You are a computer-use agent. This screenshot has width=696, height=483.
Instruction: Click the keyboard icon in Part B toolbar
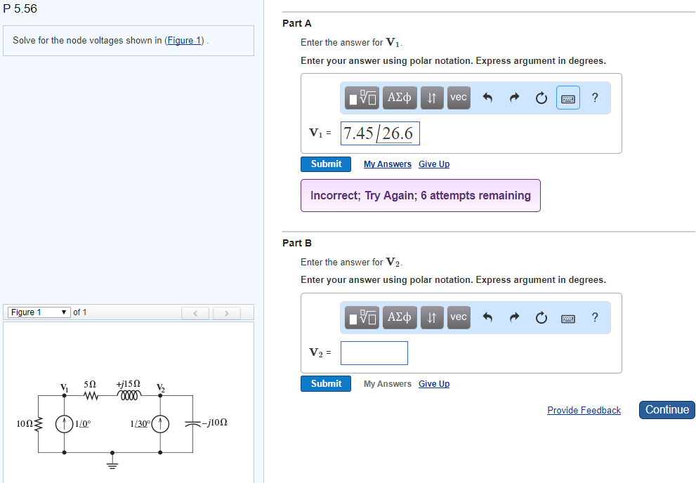click(567, 317)
